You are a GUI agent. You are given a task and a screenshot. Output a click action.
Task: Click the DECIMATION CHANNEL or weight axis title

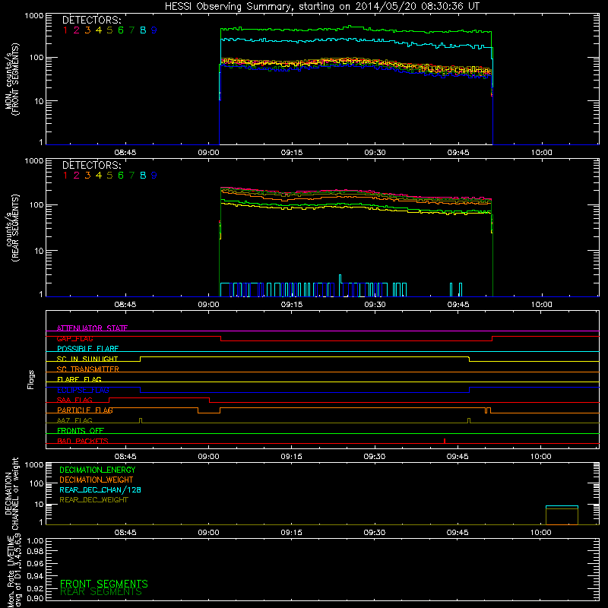(11, 493)
